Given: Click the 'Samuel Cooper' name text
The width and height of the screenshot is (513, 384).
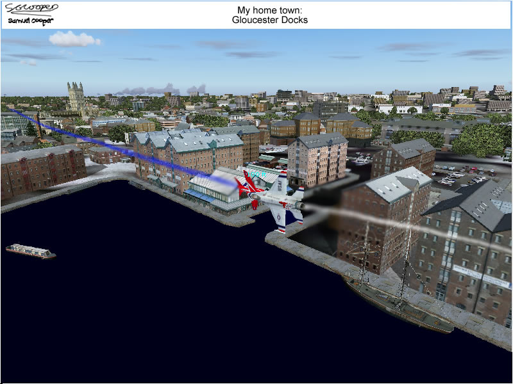Looking at the screenshot, I should click(x=31, y=21).
